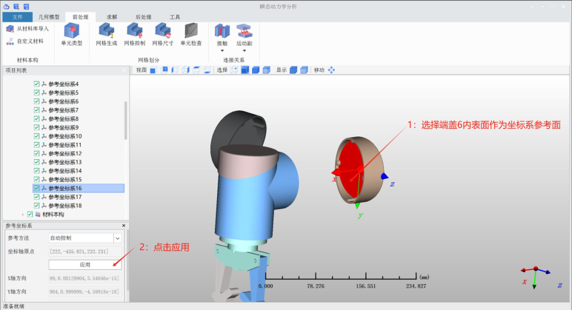Select the top-face view cube icon

pos(196,70)
